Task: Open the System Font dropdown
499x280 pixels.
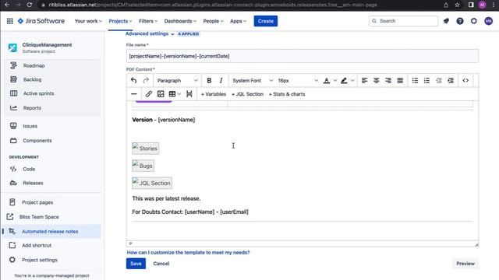Action: coord(253,80)
